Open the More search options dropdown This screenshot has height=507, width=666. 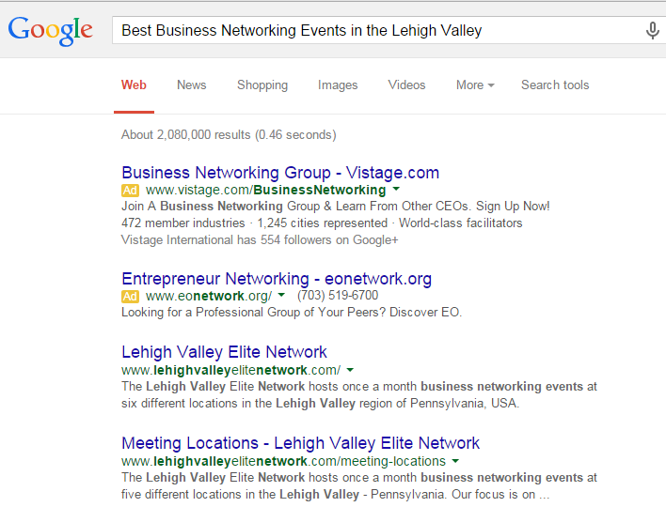475,85
